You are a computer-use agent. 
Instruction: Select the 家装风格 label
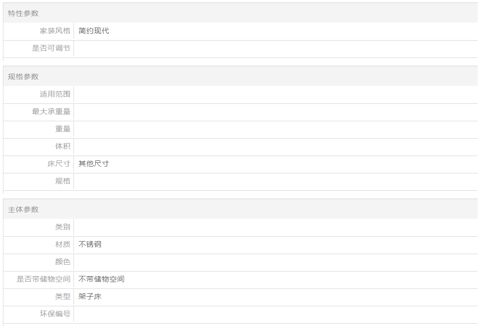(55, 30)
